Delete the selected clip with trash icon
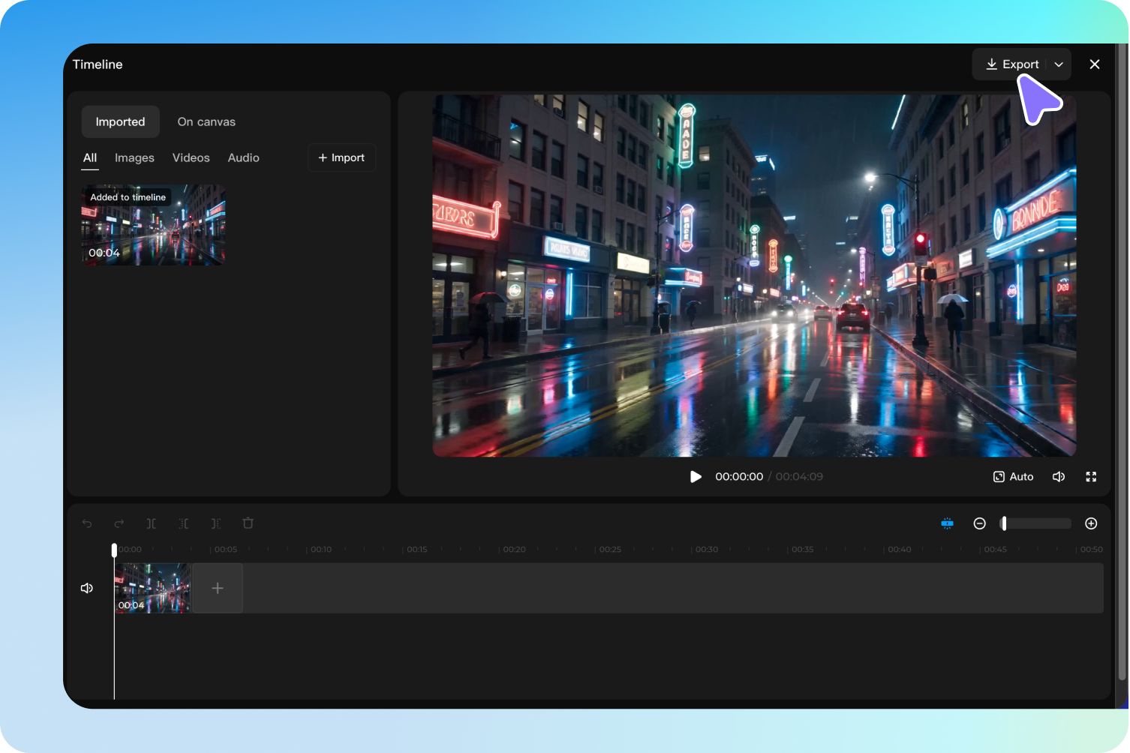The height and width of the screenshot is (753, 1130). click(x=248, y=523)
